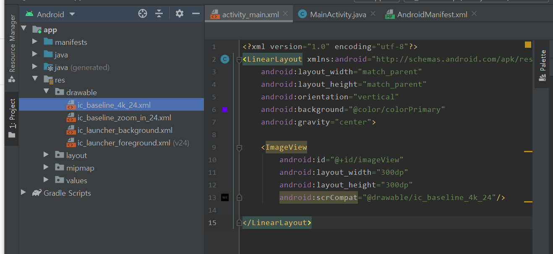Screen dimensions: 553x254
Task: Expand Gradle Scripts node
Action: tap(23, 193)
